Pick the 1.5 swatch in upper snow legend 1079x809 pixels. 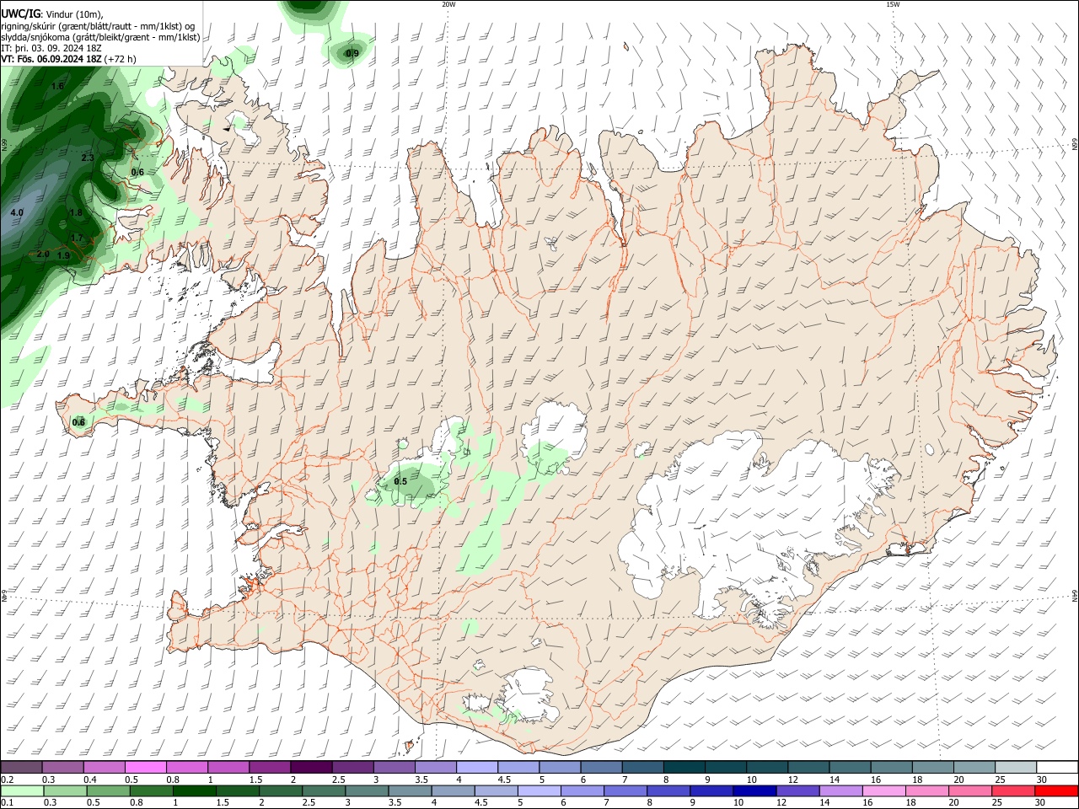pyautogui.click(x=270, y=767)
